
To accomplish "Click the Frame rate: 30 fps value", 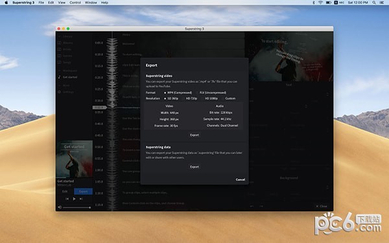I will tap(166, 126).
